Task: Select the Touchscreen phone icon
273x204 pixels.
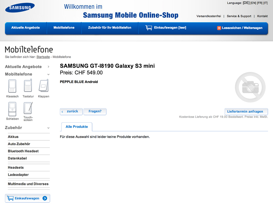Action: click(x=28, y=108)
